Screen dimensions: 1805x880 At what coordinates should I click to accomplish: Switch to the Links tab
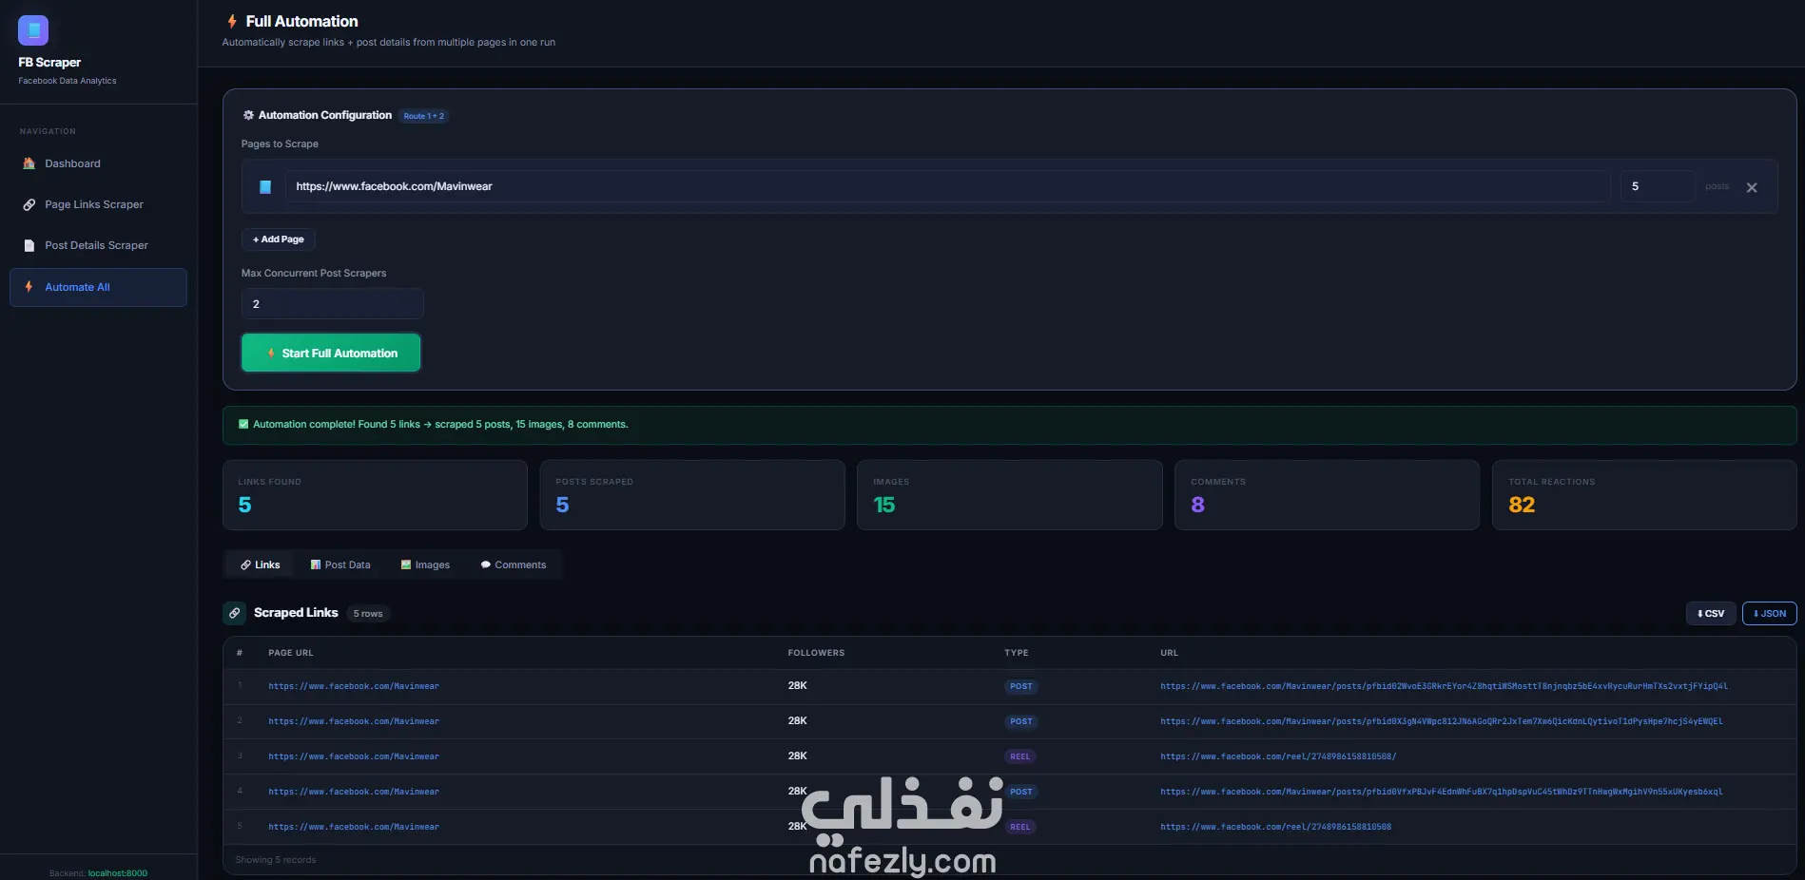pos(260,564)
